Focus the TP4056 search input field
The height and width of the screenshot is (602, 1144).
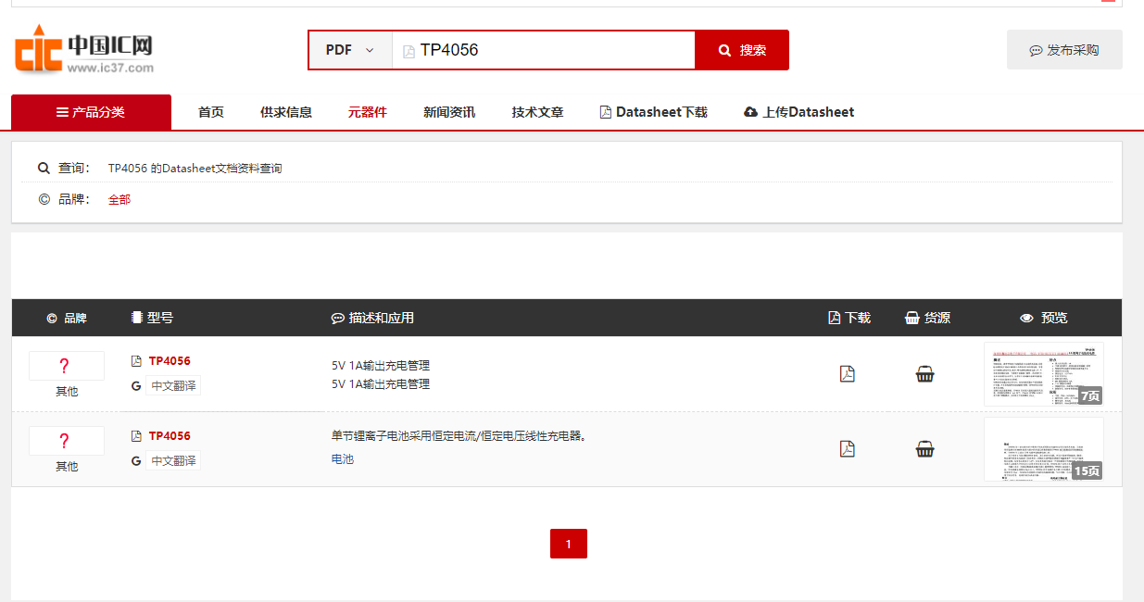[543, 50]
